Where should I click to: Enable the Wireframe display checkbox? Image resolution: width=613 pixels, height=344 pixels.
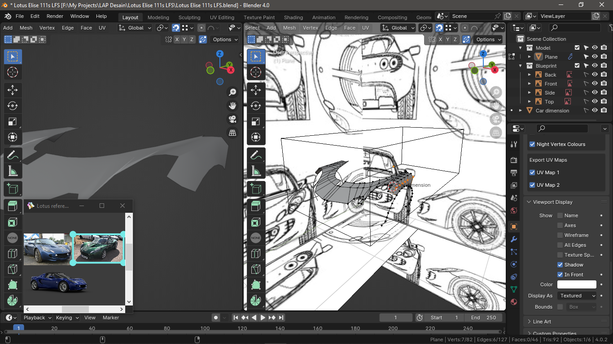point(560,235)
